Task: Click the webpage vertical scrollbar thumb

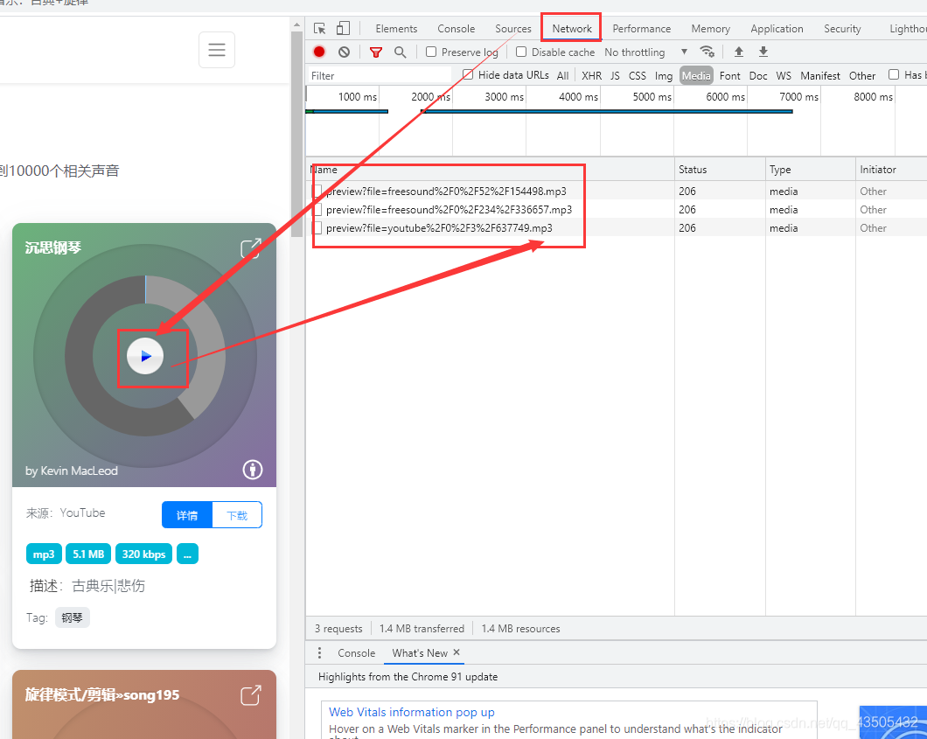Action: click(x=296, y=135)
